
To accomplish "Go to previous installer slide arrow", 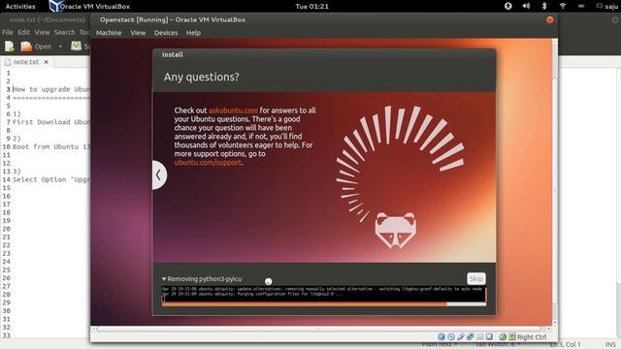I will [159, 174].
